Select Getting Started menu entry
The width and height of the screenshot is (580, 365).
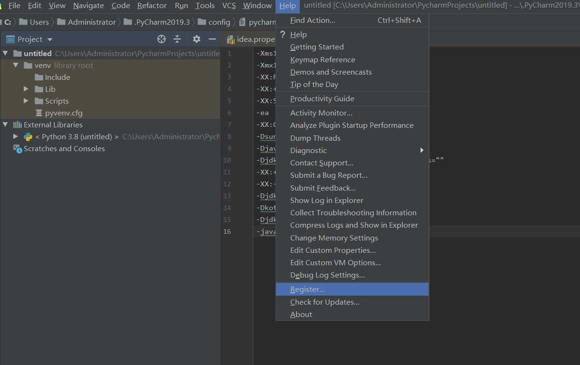(352, 47)
